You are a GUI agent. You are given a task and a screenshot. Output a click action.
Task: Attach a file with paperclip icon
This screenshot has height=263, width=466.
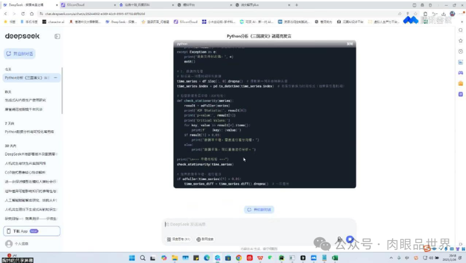(340, 240)
